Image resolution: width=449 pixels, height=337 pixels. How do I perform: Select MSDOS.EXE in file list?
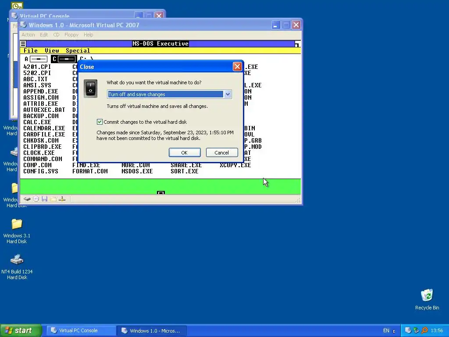pos(137,172)
